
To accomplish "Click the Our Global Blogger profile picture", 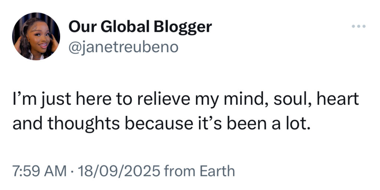I will tap(36, 36).
